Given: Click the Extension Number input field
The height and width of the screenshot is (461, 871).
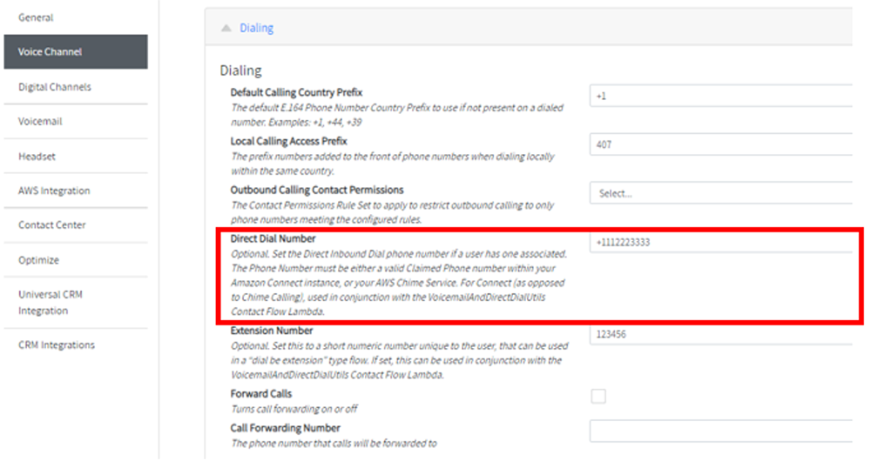Looking at the screenshot, I should [721, 334].
